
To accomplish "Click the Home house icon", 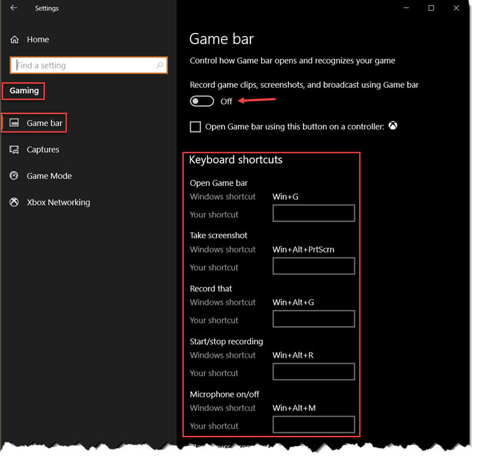I will coord(14,39).
